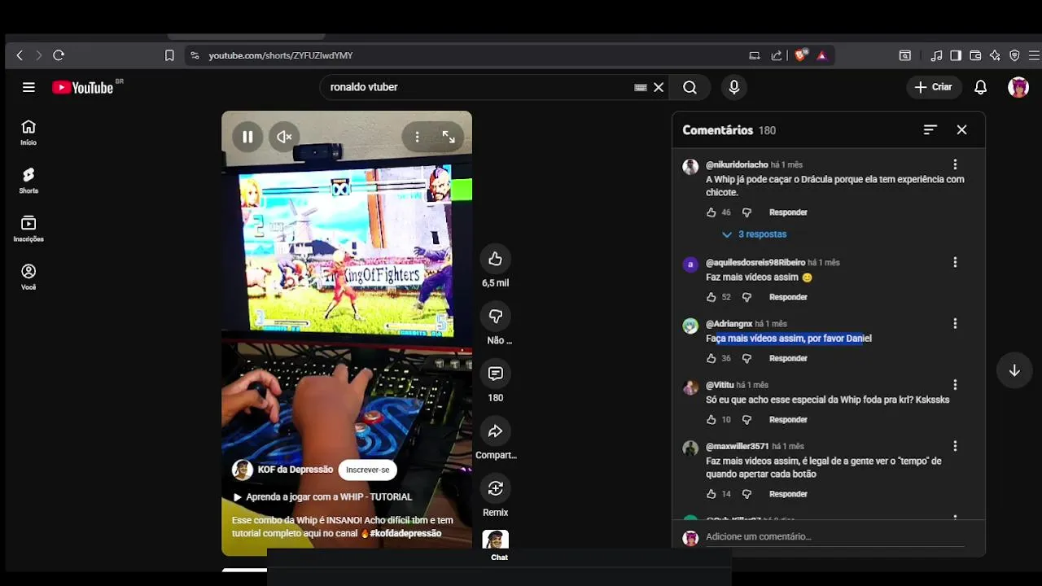Dislike the Short
This screenshot has width=1042, height=586.
pos(495,316)
